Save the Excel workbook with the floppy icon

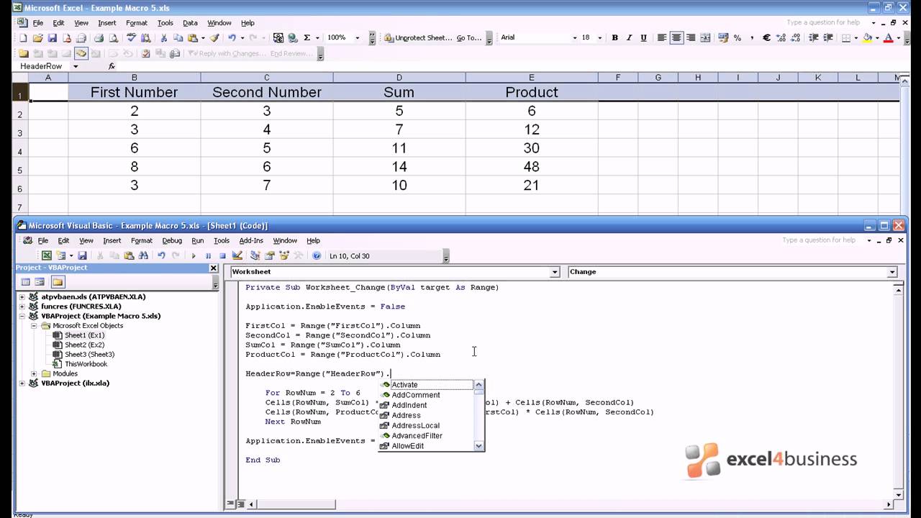tap(53, 37)
